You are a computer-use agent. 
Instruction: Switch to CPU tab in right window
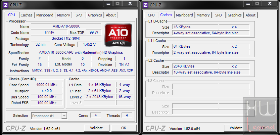click(x=151, y=15)
